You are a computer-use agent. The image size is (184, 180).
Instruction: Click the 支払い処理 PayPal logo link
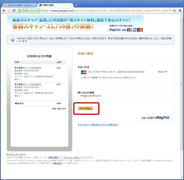pos(156,118)
